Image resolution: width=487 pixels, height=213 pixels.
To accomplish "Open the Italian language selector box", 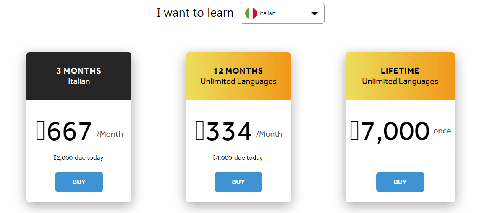I will click(282, 13).
